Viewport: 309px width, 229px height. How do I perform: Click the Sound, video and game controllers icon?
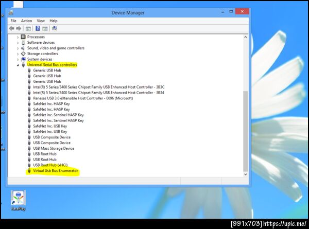pyautogui.click(x=23, y=48)
